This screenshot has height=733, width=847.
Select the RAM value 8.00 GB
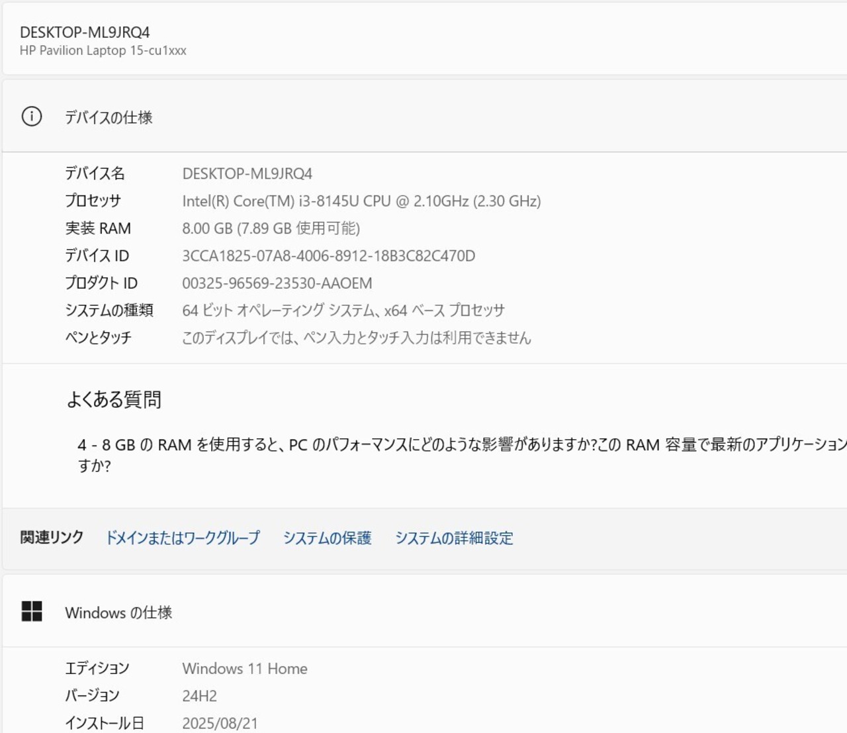click(271, 228)
